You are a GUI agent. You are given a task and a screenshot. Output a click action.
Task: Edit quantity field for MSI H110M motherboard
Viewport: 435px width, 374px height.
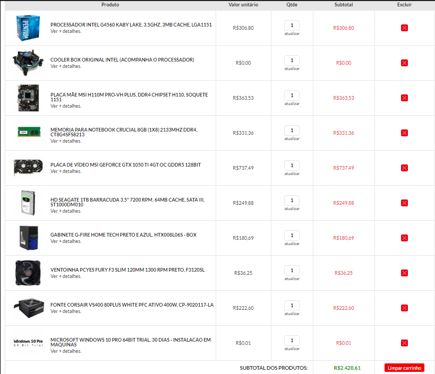click(x=292, y=95)
